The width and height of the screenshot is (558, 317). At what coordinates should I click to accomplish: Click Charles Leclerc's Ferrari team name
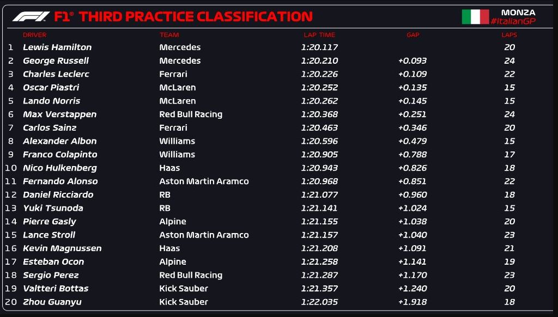(x=173, y=75)
